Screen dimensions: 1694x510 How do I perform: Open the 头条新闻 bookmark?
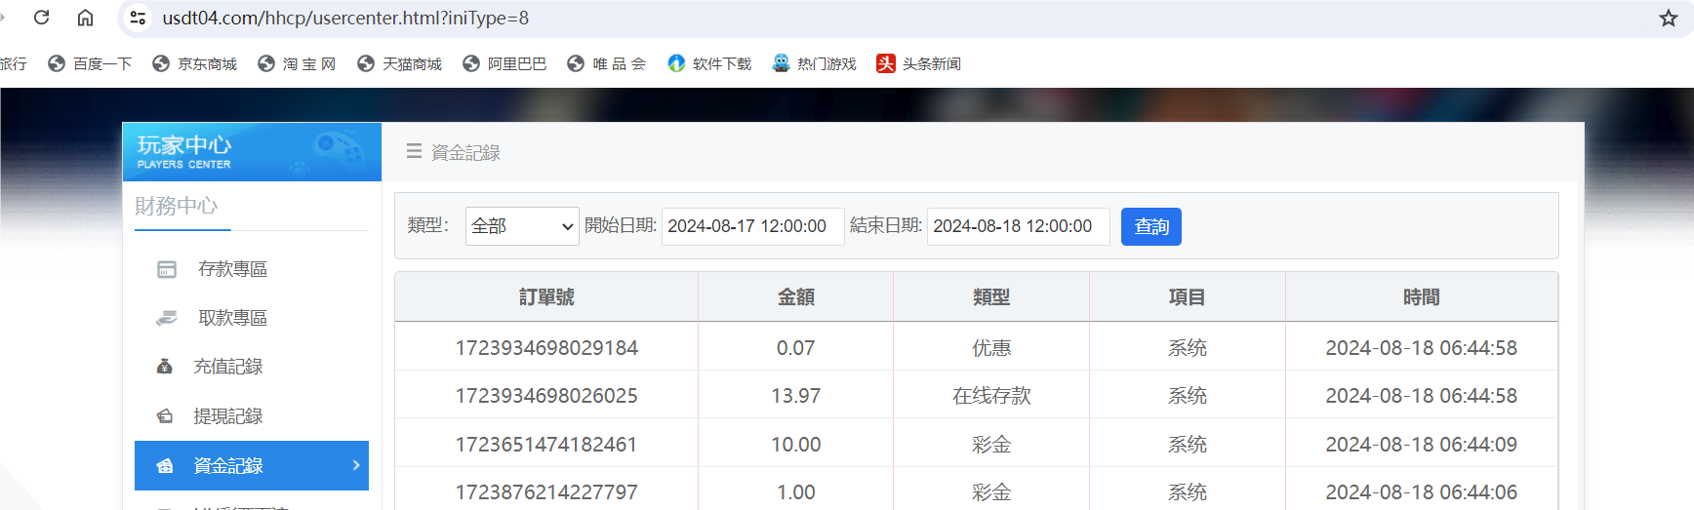(918, 63)
